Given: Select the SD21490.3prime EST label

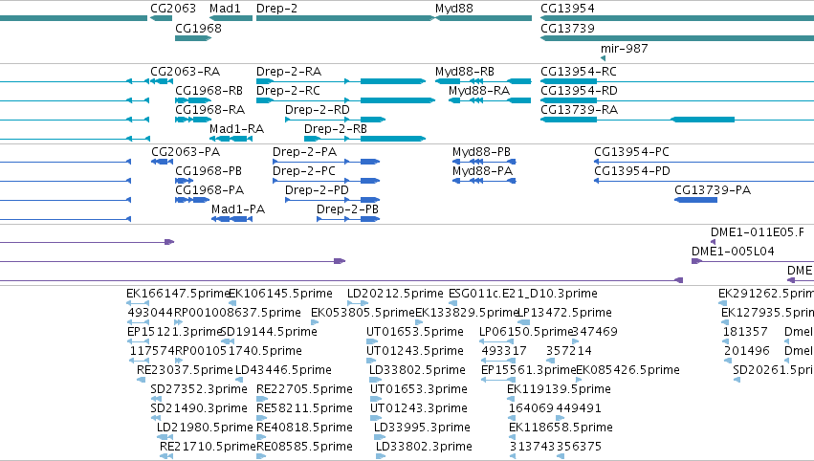Looking at the screenshot, I should [x=199, y=409].
